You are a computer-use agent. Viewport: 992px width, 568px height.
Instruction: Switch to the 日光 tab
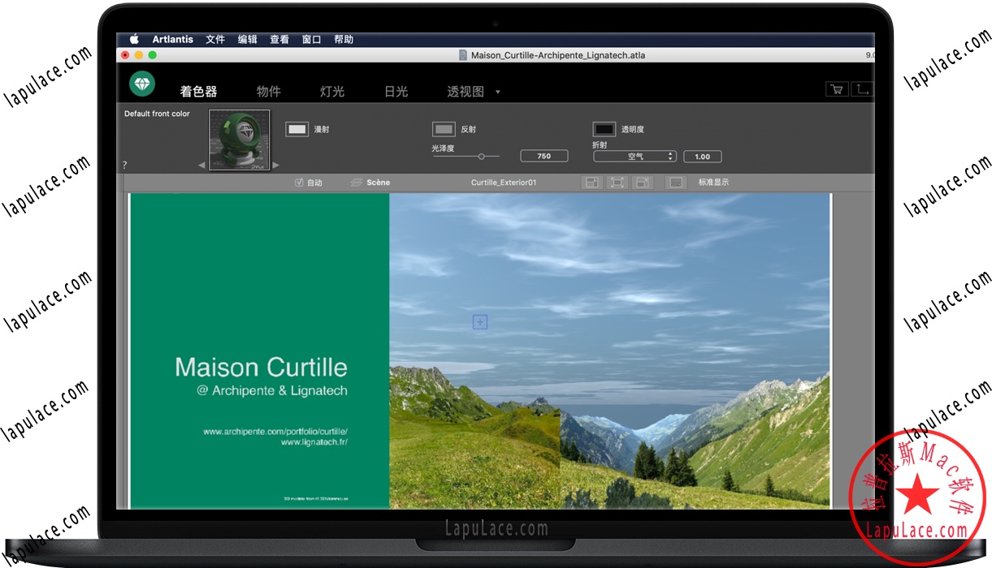tap(395, 92)
